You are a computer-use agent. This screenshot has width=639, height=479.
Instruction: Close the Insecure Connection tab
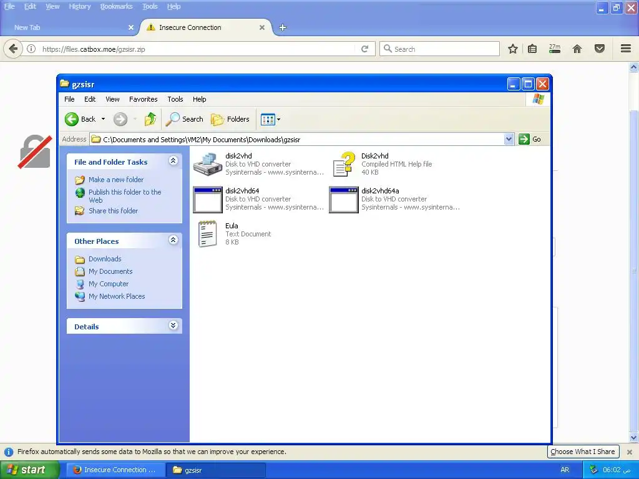click(x=262, y=27)
